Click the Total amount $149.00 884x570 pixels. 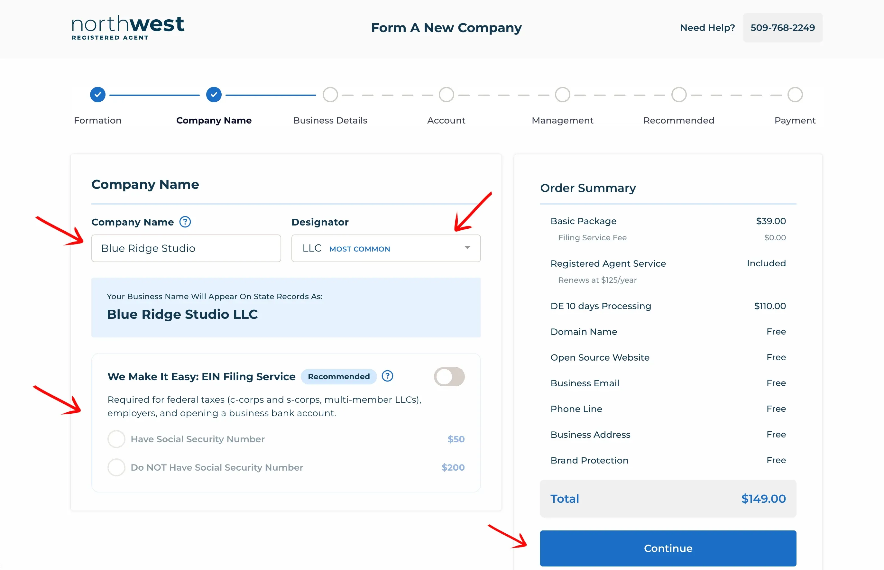(763, 499)
